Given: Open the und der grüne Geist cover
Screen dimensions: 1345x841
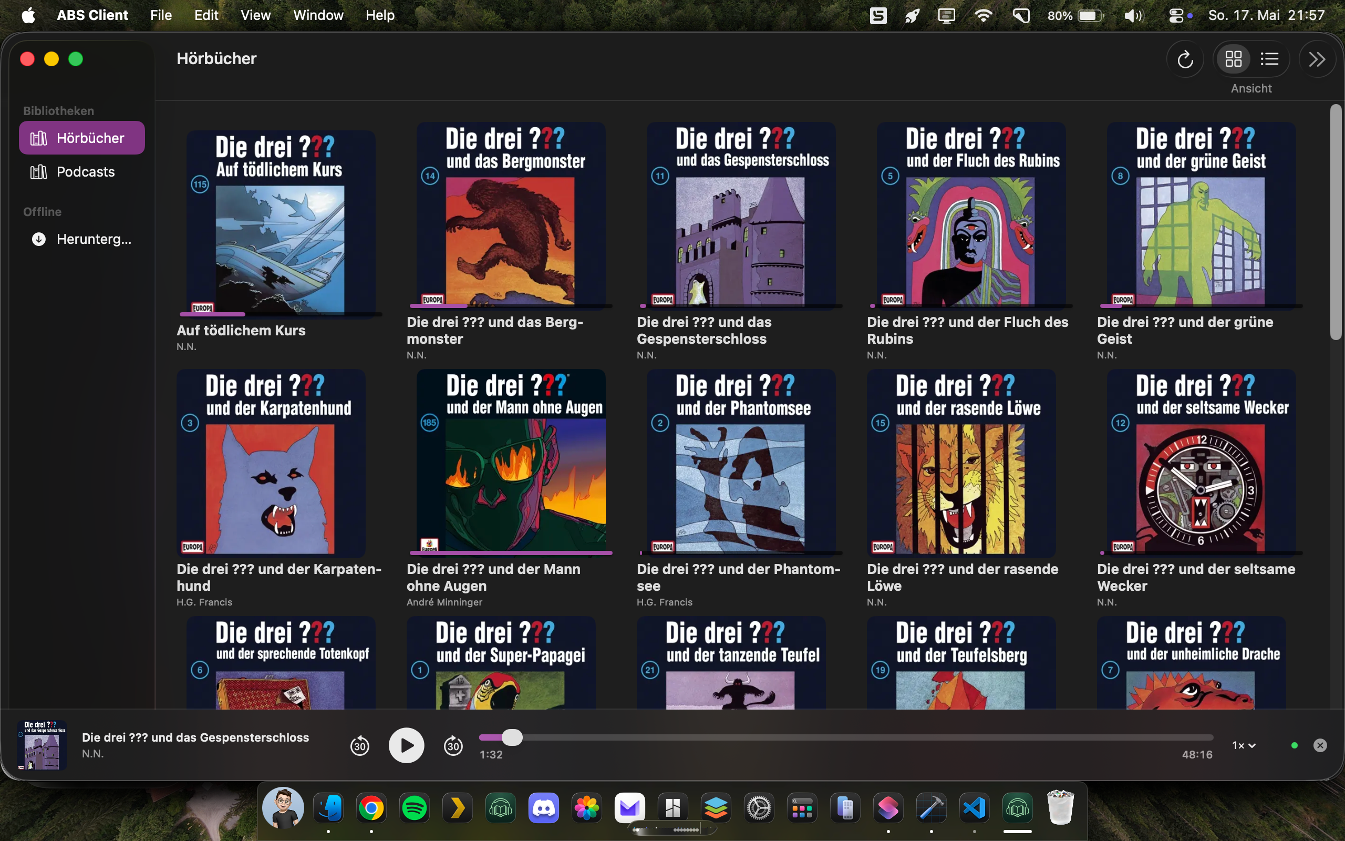Looking at the screenshot, I should pyautogui.click(x=1201, y=216).
